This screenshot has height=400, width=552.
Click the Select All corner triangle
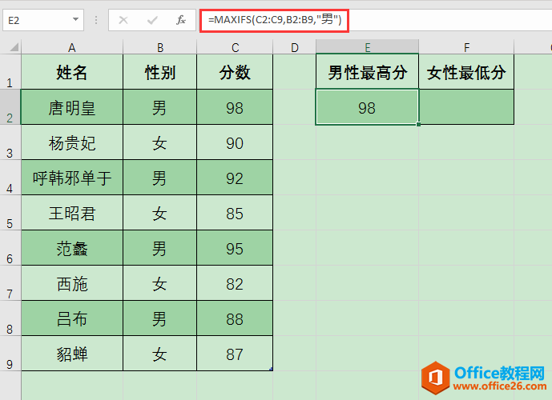click(x=14, y=46)
